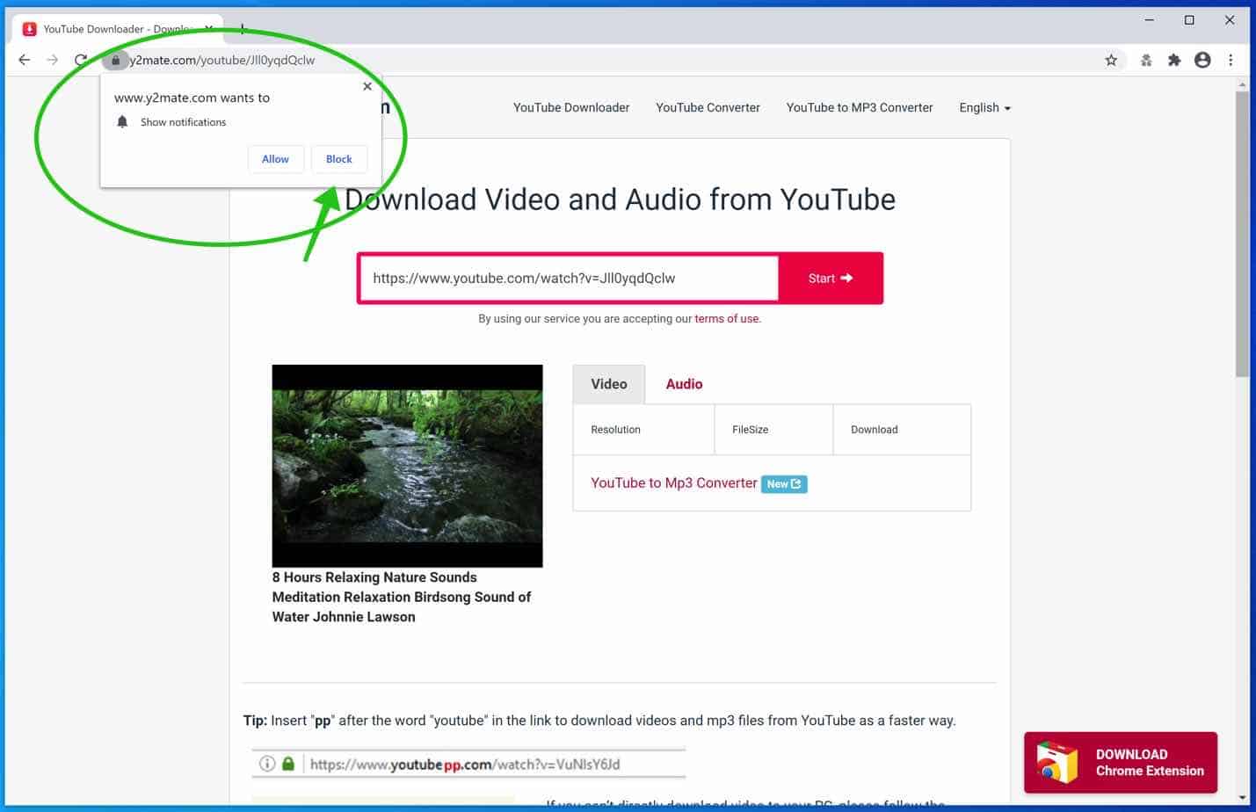Maximize the Chrome window
The image size is (1256, 812).
(x=1189, y=20)
